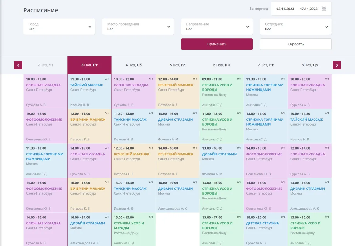This screenshot has height=246, width=355.
Task: Go to next week with right arrow
Action: (x=337, y=65)
